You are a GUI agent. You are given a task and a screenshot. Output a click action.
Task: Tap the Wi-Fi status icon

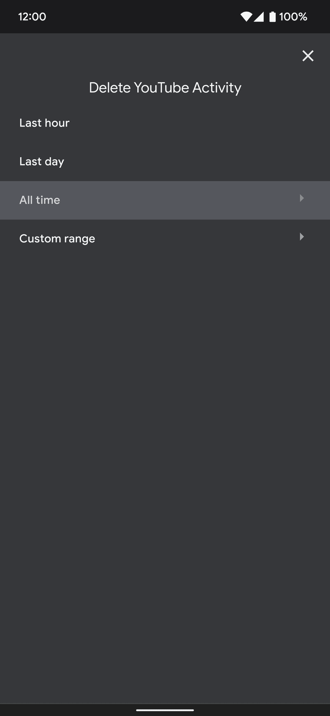coord(246,17)
